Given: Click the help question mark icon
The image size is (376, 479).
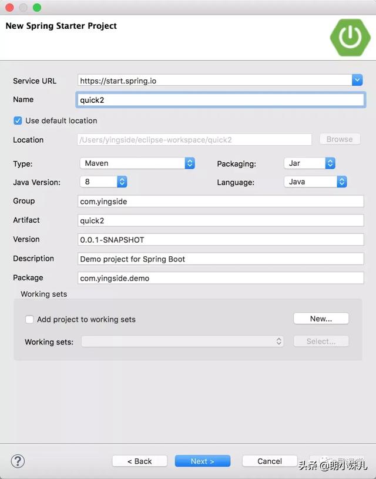Looking at the screenshot, I should pyautogui.click(x=18, y=461).
